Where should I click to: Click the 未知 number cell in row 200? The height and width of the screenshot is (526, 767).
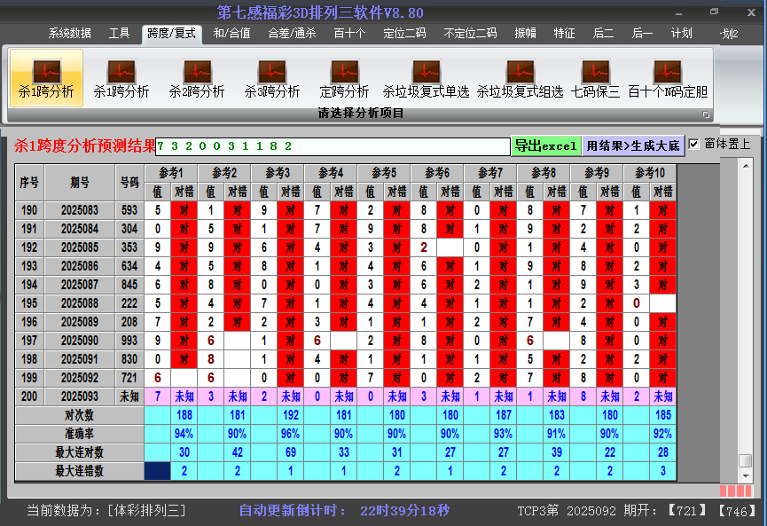129,396
